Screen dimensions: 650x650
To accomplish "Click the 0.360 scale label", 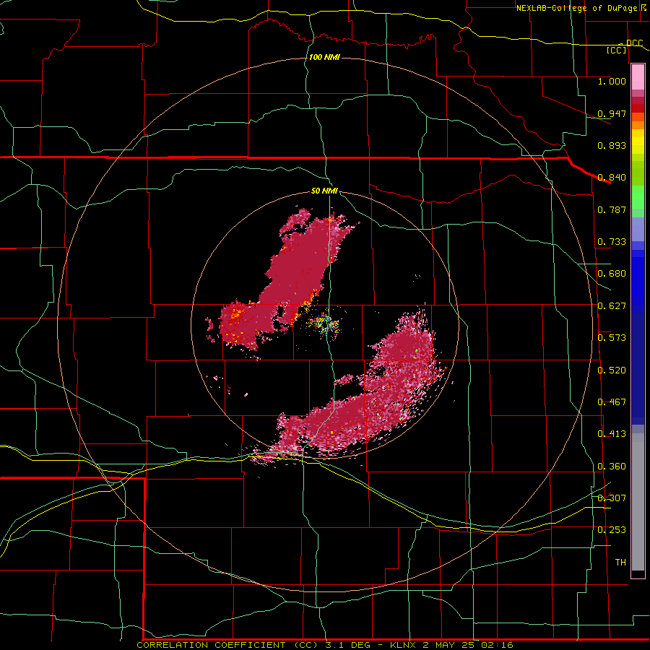I will click(612, 467).
